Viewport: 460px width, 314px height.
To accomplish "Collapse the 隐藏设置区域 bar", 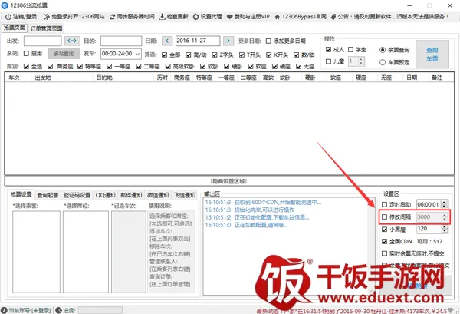I will (x=230, y=180).
